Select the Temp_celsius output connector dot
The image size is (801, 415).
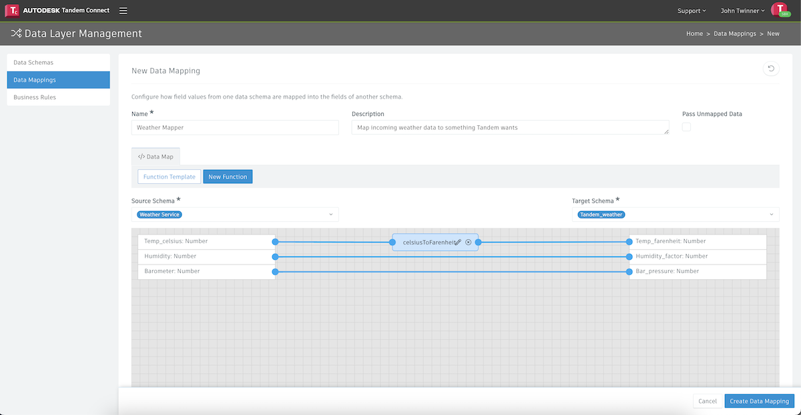coord(275,242)
